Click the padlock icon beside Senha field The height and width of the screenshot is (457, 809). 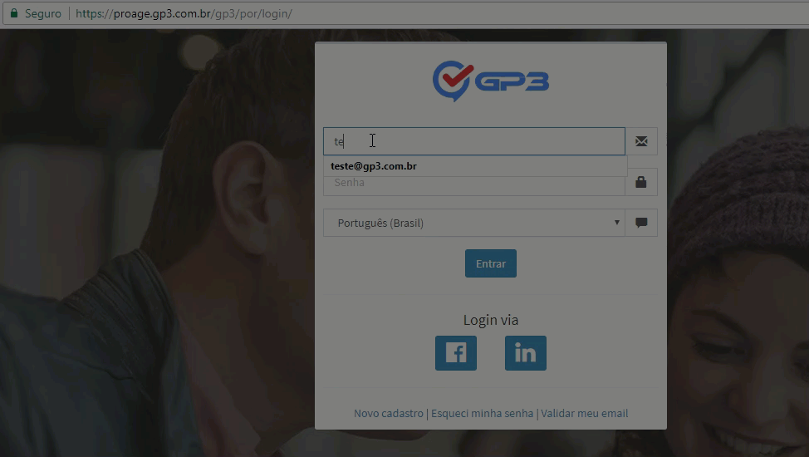pos(641,182)
